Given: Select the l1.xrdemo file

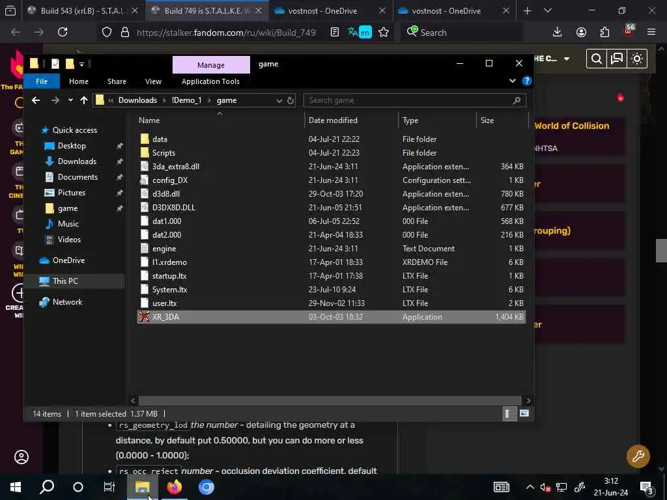Looking at the screenshot, I should coord(169,262).
